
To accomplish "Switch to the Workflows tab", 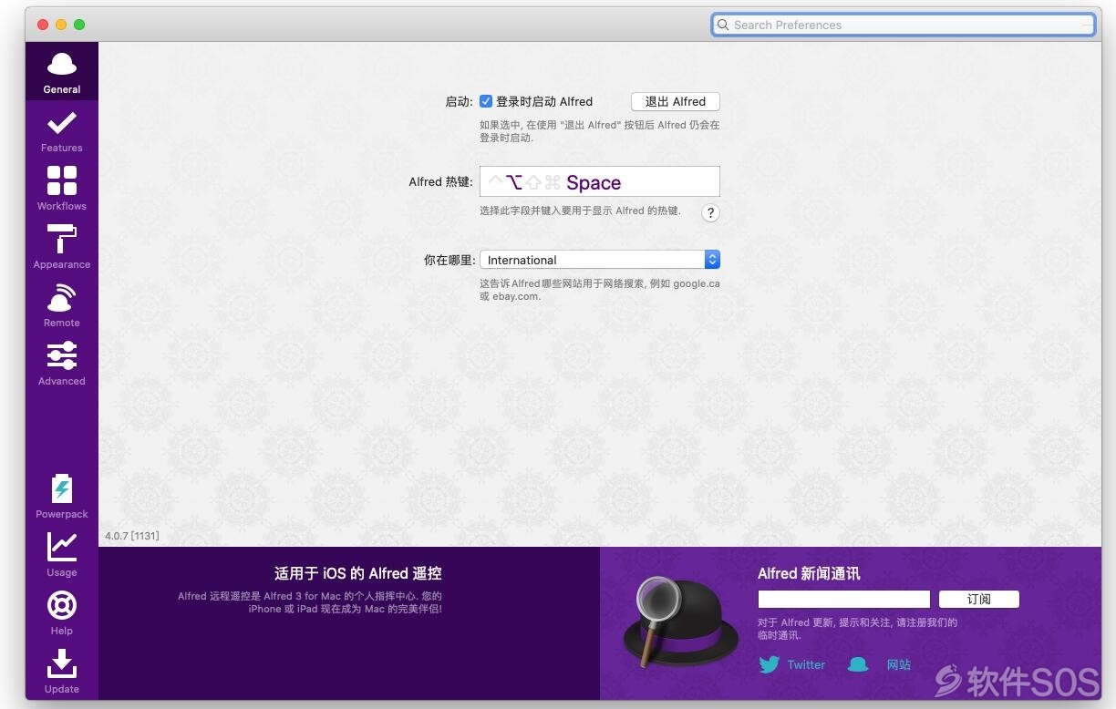I will click(x=62, y=189).
